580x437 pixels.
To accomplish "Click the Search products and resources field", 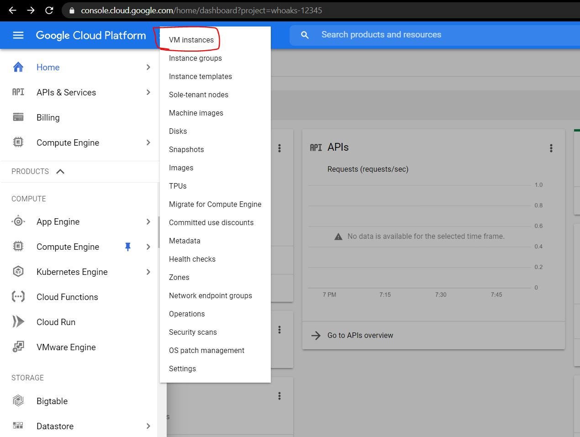I will coord(435,35).
